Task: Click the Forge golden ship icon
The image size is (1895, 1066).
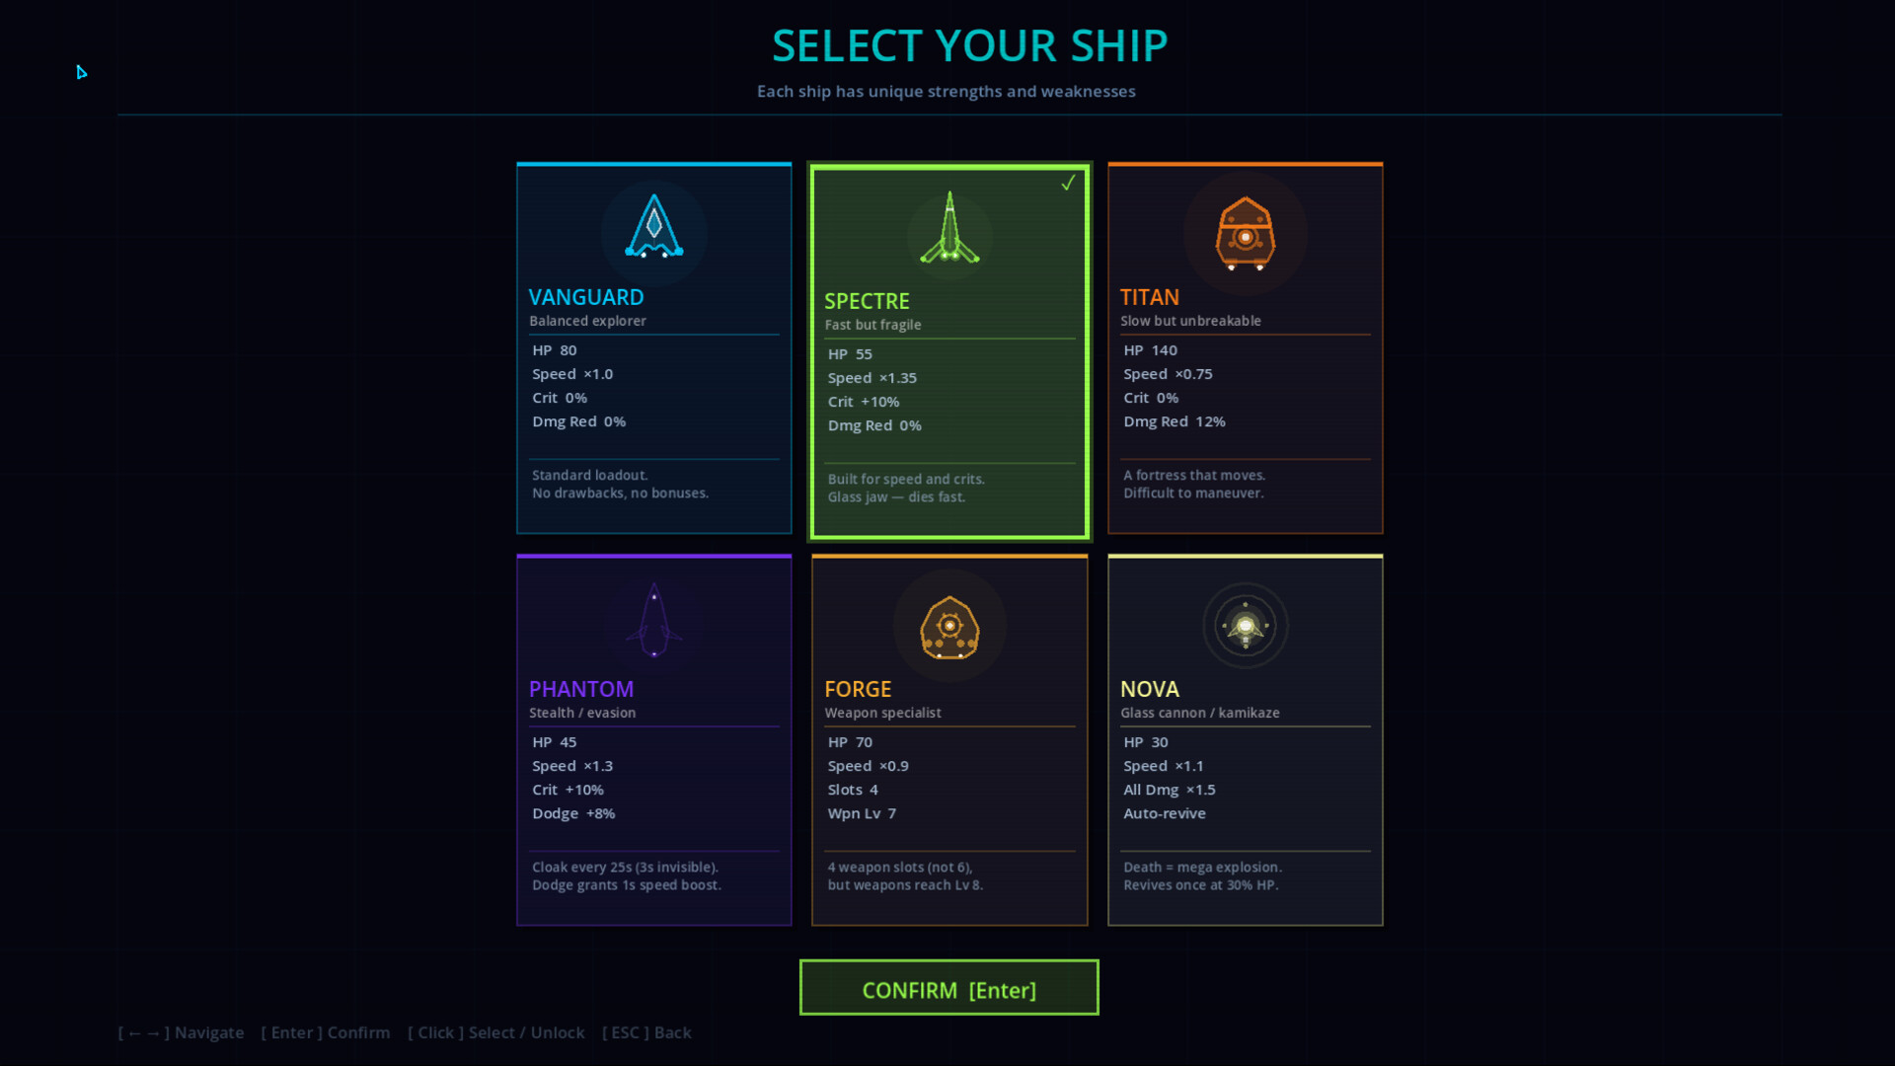Action: tap(948, 627)
